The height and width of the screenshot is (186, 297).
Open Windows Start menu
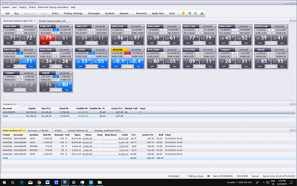4,182
